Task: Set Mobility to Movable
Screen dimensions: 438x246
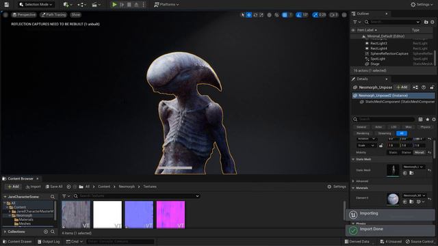Action: [419, 152]
